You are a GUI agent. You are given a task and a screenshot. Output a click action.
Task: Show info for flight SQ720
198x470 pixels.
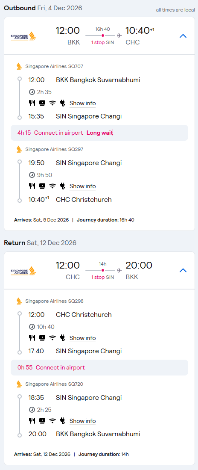point(82,421)
